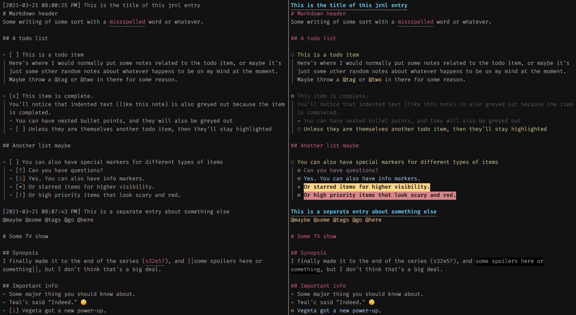Image resolution: width=576 pixels, height=315 pixels.
Task: Select the completed checkmark icon on "This item is complete."
Action: coord(293,96)
